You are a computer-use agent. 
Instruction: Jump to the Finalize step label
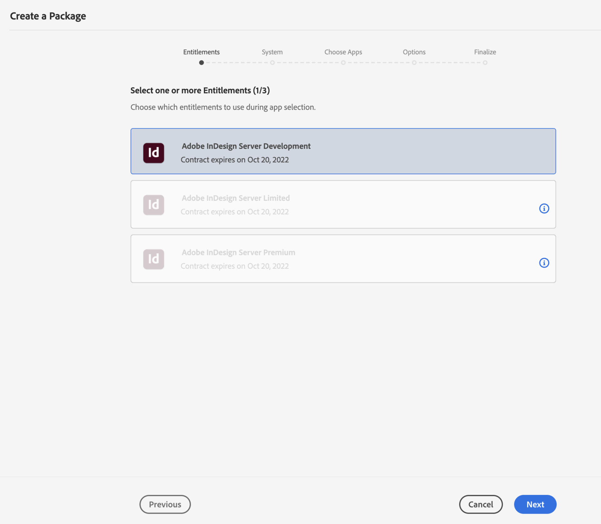(x=485, y=52)
